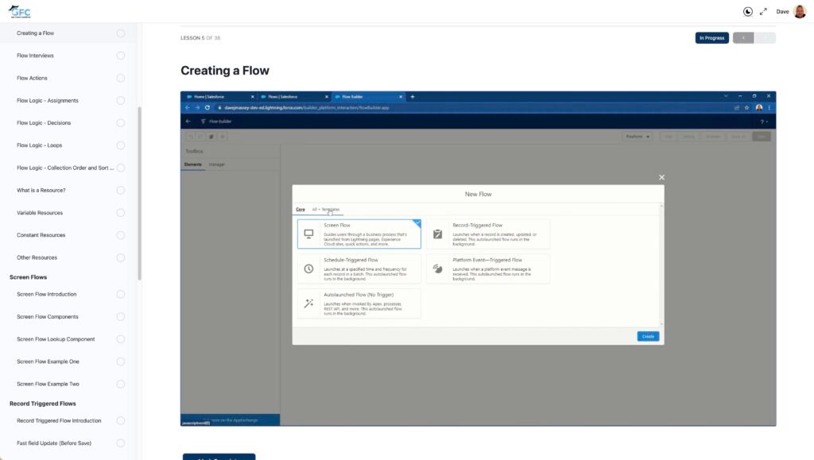Close the Flow Builder browser tab

click(x=401, y=96)
